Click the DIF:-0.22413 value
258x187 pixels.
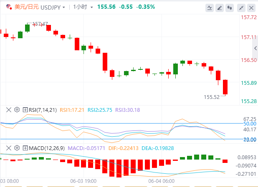(x=124, y=148)
